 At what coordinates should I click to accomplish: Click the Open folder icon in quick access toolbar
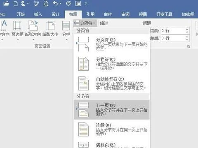click(x=6, y=3)
